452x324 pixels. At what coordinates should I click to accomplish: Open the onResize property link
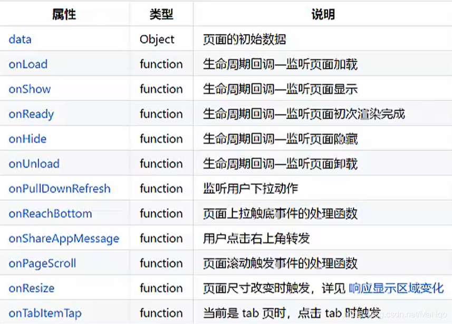32,288
